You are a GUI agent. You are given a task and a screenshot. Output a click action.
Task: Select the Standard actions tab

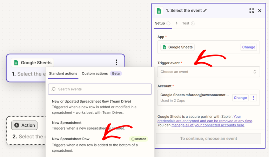tap(63, 73)
